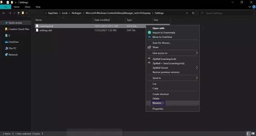Viewport: 256px width, 136px height.
Task: Switch to details view in status bar
Action: [248, 133]
